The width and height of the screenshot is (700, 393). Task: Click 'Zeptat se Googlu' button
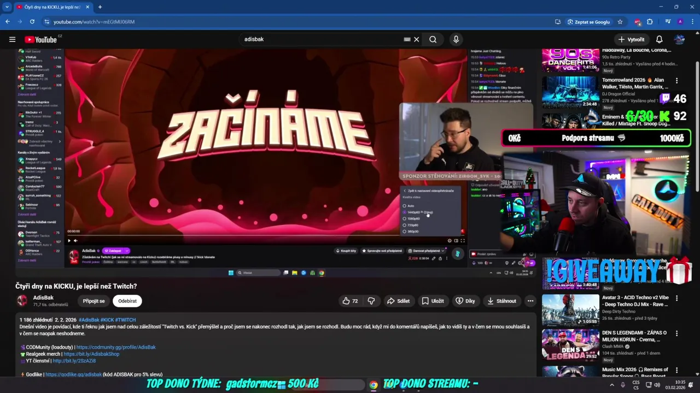[589, 22]
